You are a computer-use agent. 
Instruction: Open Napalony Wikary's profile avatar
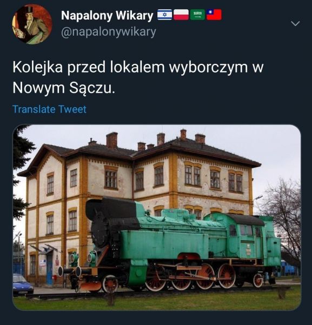coord(32,24)
